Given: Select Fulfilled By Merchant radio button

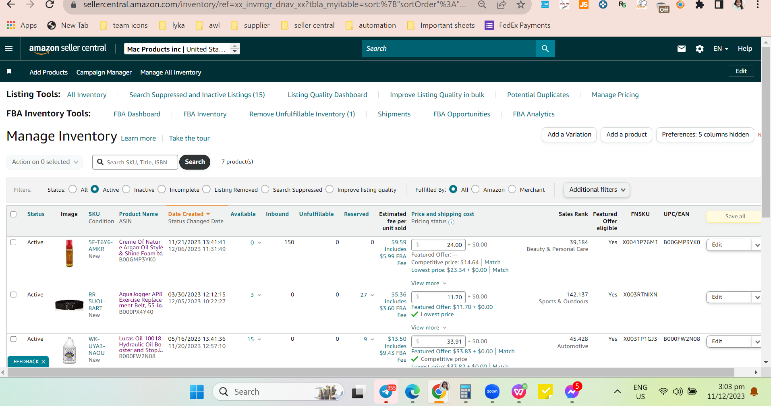Looking at the screenshot, I should pyautogui.click(x=512, y=189).
